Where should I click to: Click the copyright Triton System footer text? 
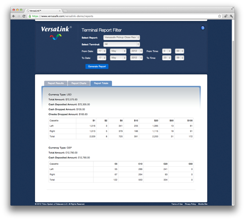click(60, 204)
